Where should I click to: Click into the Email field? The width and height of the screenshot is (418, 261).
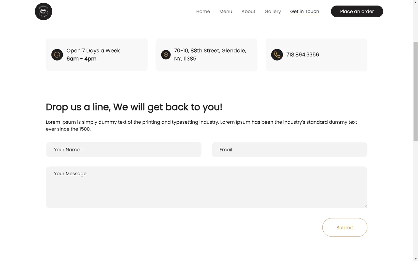[x=289, y=149]
